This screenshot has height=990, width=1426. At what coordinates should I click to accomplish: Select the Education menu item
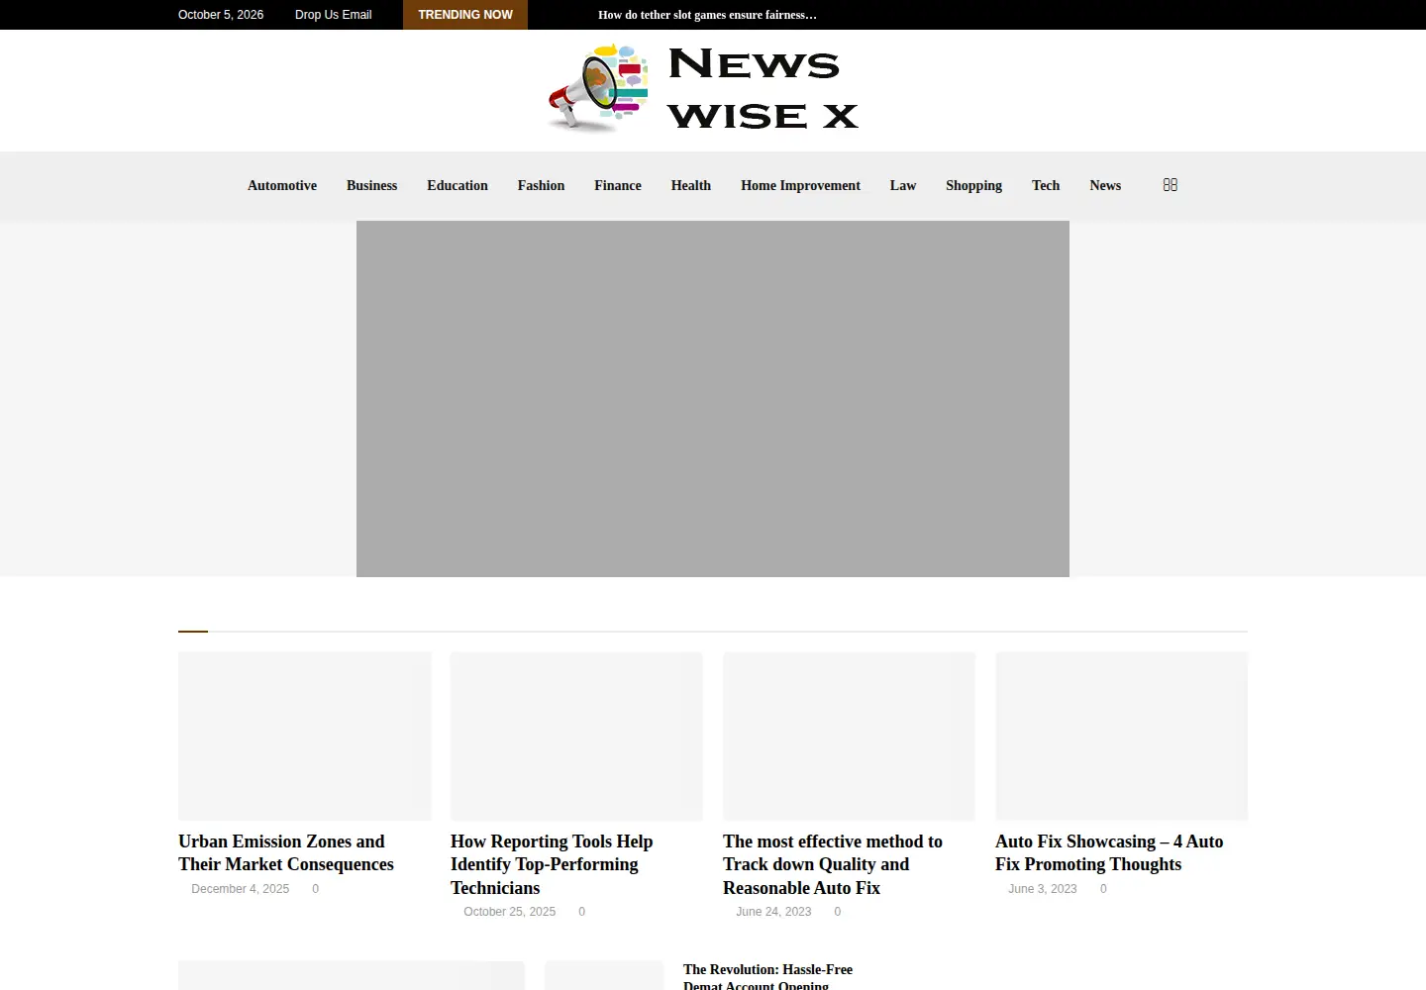point(458,185)
